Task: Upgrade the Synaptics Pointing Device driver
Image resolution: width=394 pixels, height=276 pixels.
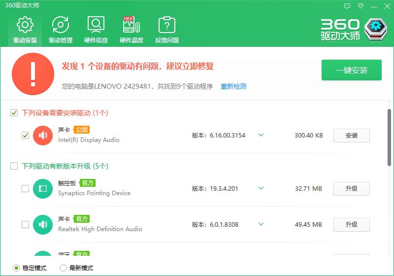Action: 352,189
